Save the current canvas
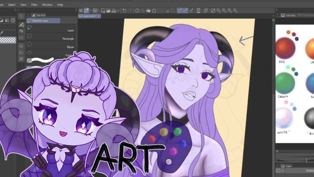This screenshot has width=314, height=177. pyautogui.click(x=114, y=11)
